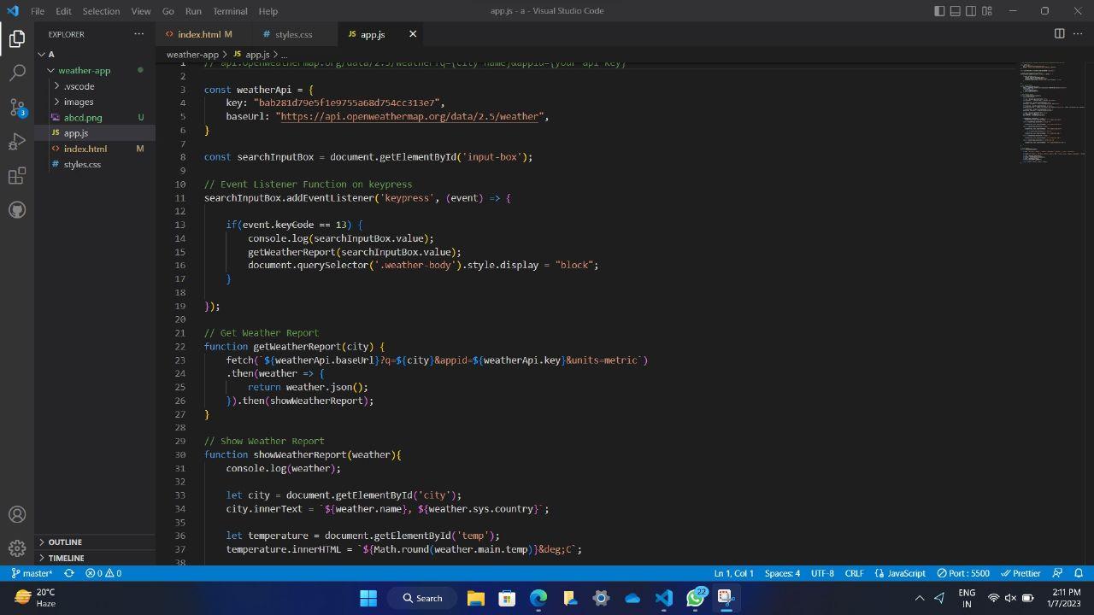Open the Selection menu
Viewport: 1094px width, 615px height.
[x=101, y=11]
